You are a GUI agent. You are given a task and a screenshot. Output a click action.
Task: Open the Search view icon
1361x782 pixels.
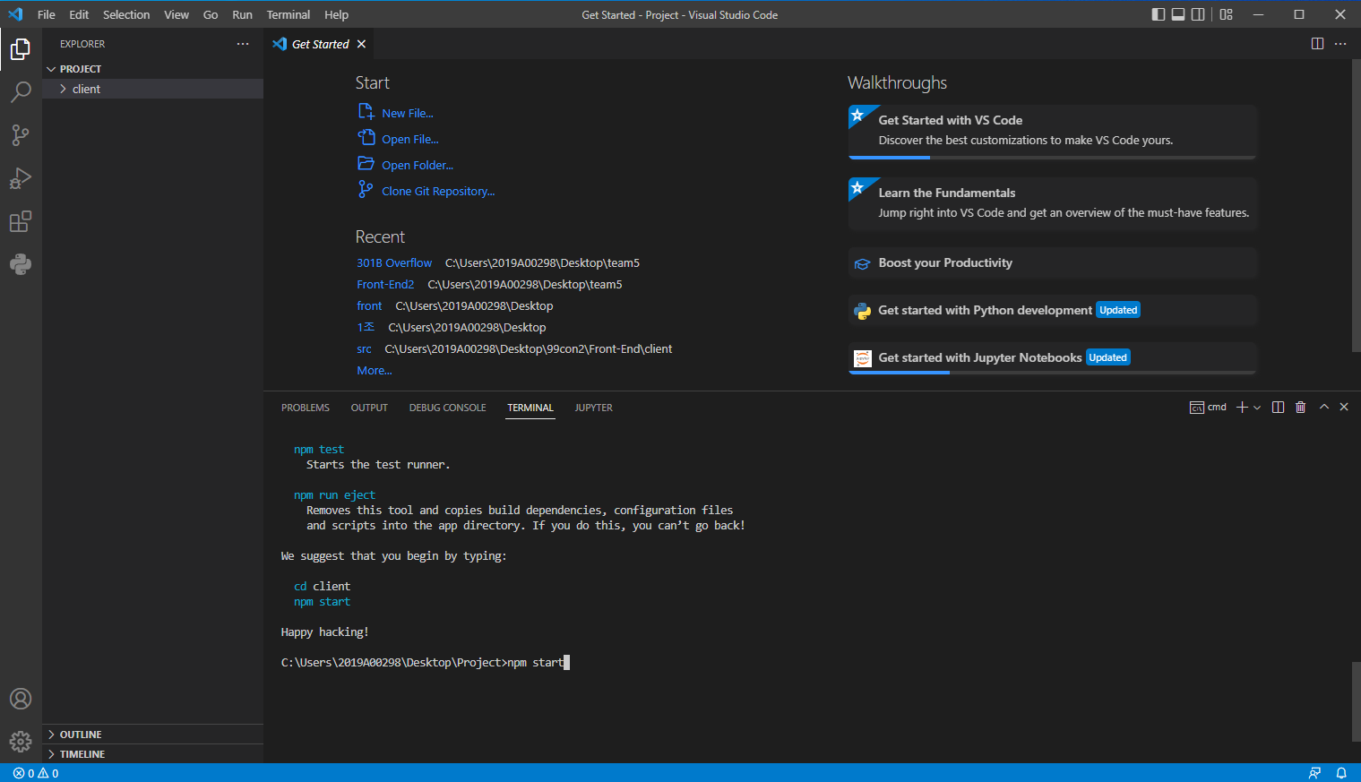coord(21,91)
